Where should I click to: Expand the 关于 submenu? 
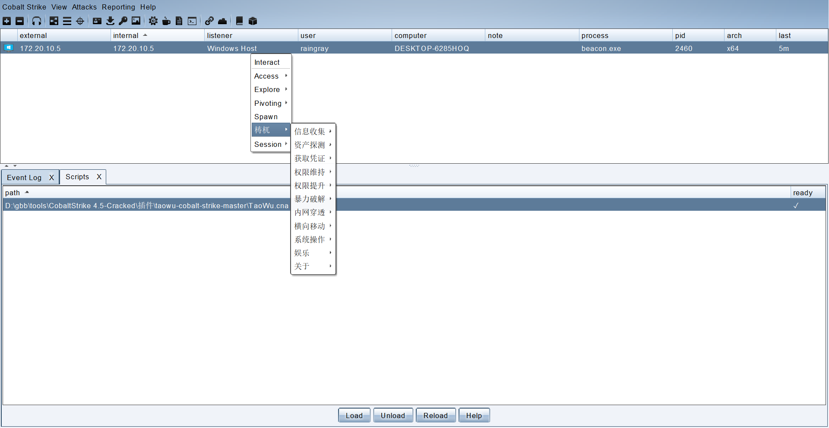(x=313, y=266)
